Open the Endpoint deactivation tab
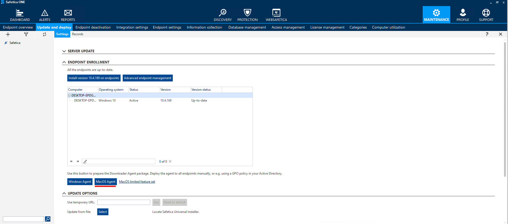Viewport: 508px width, 224px height. coord(93,27)
